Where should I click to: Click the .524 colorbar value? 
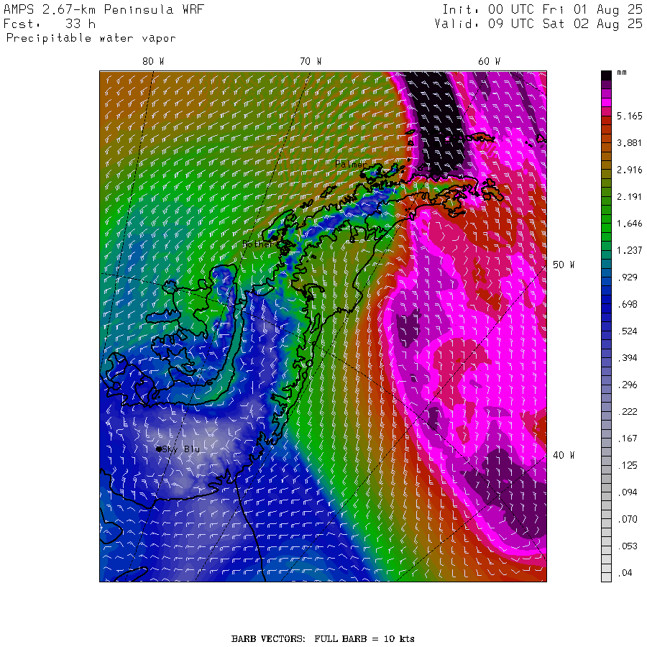point(628,331)
